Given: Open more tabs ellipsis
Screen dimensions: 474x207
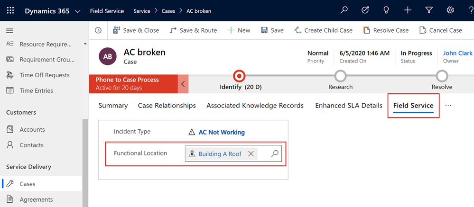Looking at the screenshot, I should pos(448,106).
